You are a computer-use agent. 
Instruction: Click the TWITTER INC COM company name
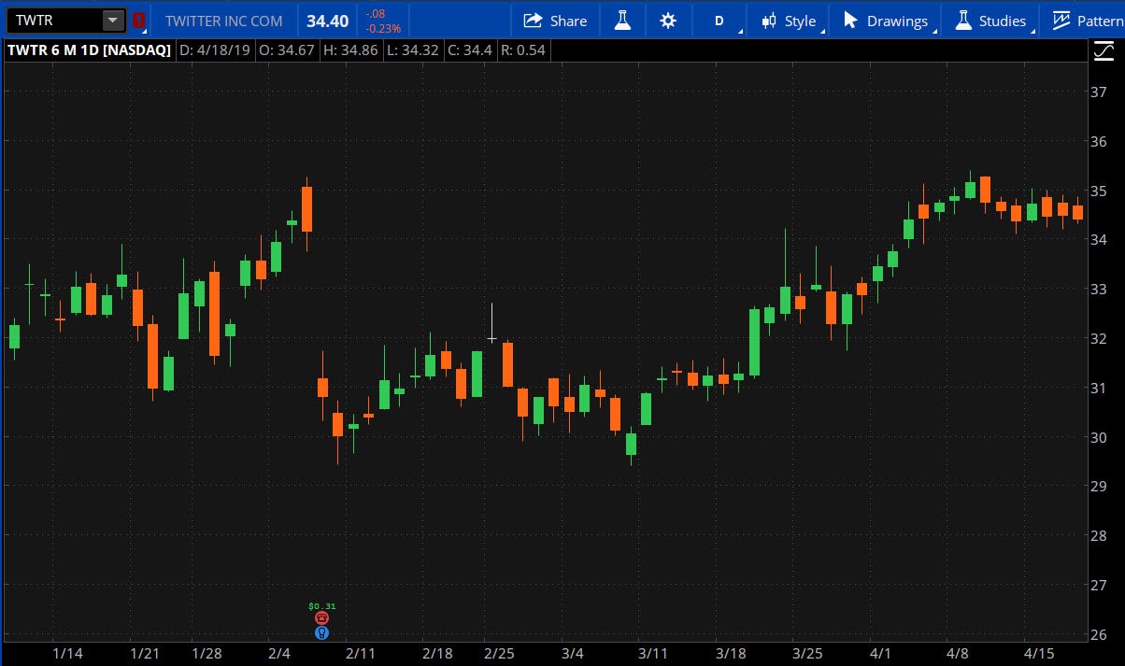pos(223,21)
